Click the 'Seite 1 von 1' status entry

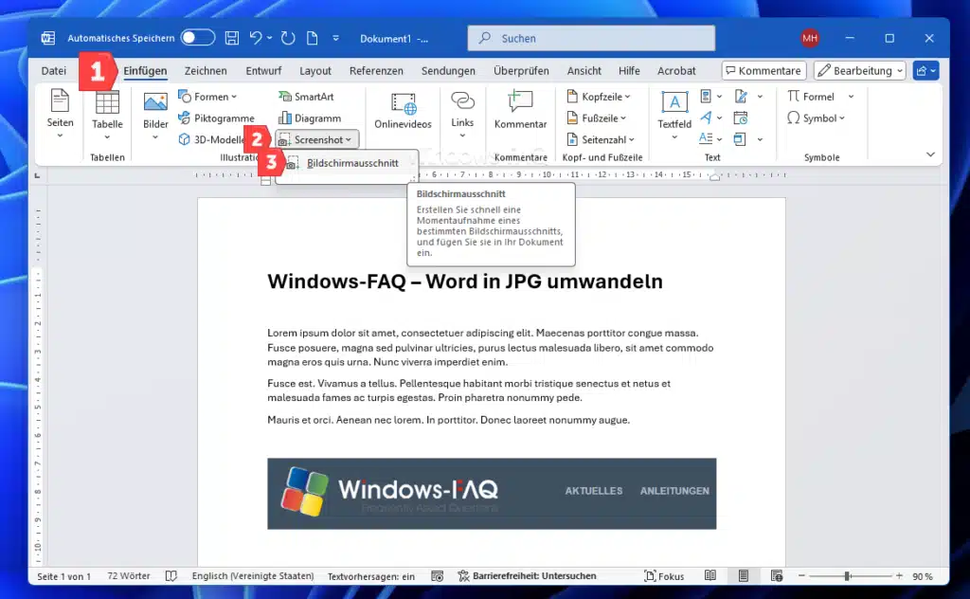63,576
